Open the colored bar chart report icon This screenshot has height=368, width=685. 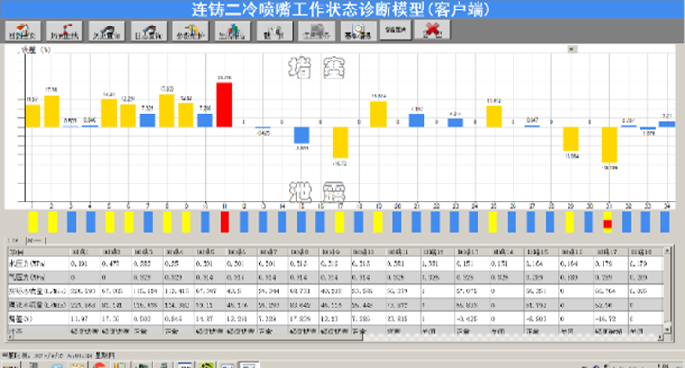(x=233, y=31)
